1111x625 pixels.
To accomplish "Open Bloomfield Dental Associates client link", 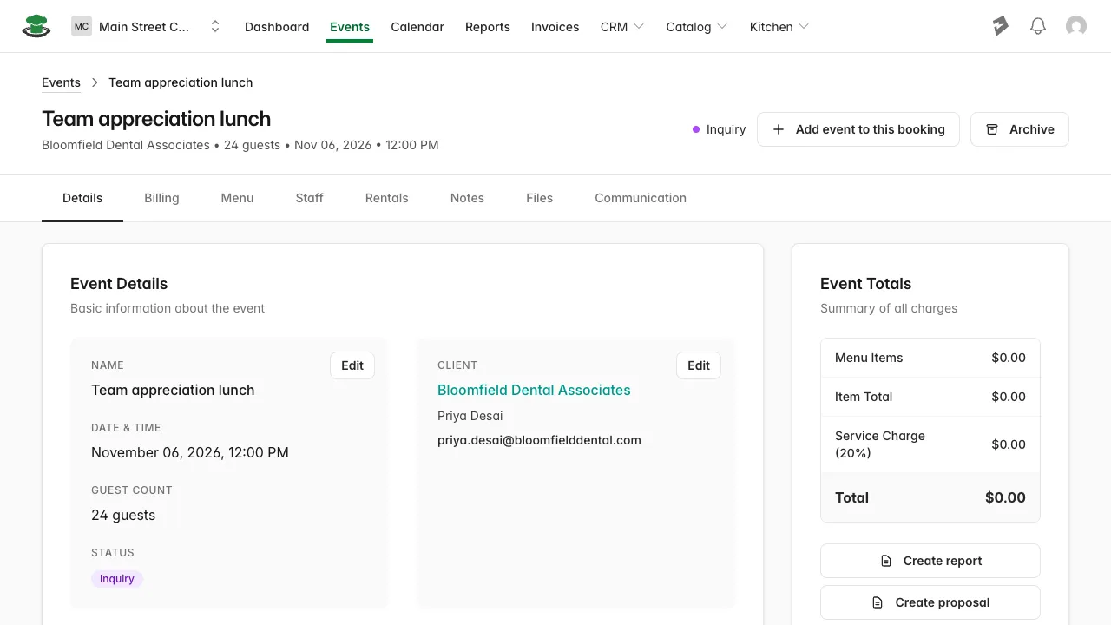I will pyautogui.click(x=534, y=391).
